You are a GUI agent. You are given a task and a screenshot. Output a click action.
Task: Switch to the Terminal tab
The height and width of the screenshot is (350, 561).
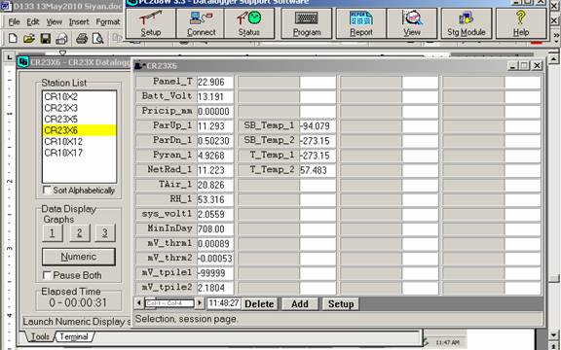74,336
